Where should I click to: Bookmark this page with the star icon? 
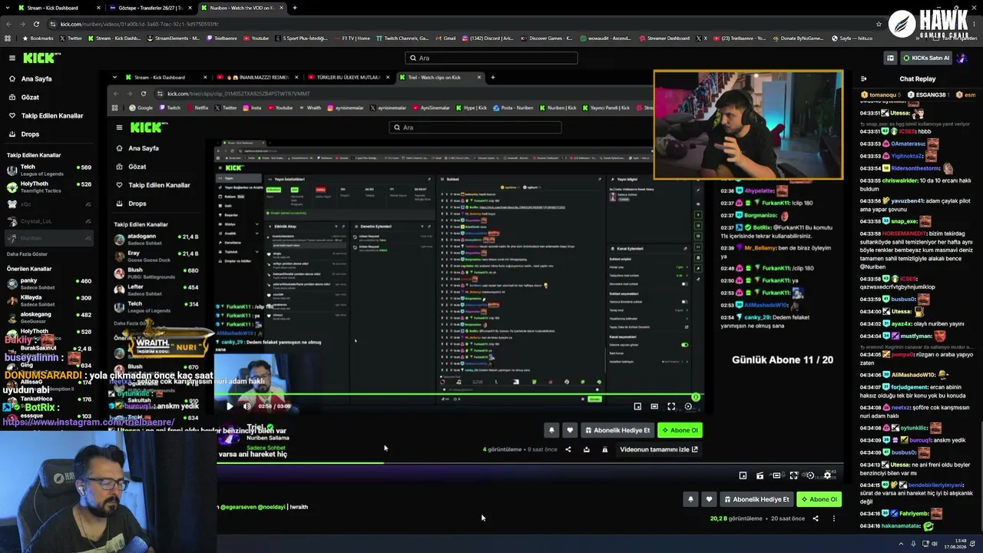click(x=879, y=24)
